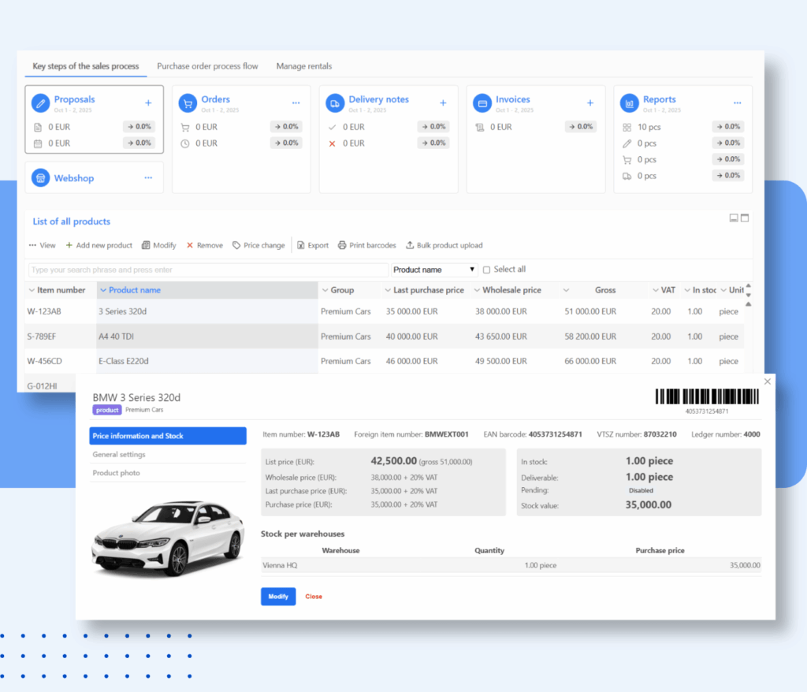The width and height of the screenshot is (807, 692).
Task: Select General settings in product sidebar
Action: (119, 455)
